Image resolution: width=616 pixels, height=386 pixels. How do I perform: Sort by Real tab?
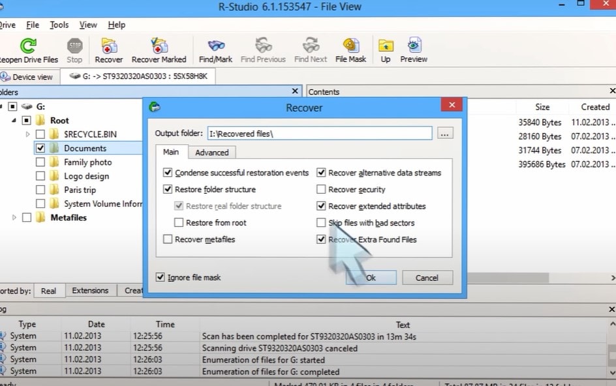point(49,291)
